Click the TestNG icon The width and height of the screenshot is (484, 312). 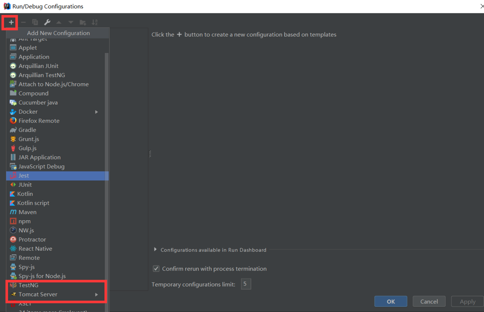(x=13, y=285)
